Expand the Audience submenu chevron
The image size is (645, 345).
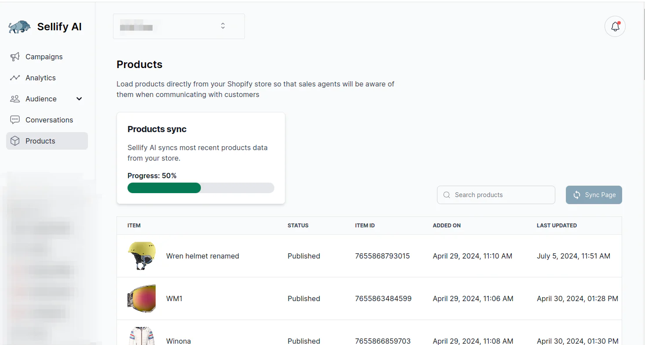(x=79, y=99)
